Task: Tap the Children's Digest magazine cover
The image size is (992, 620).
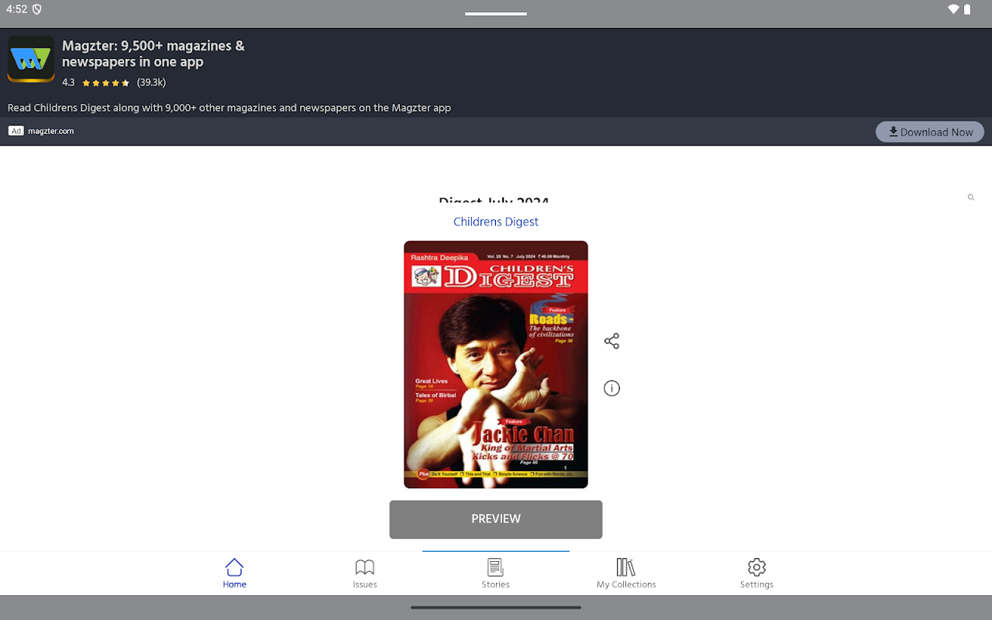Action: pyautogui.click(x=496, y=364)
